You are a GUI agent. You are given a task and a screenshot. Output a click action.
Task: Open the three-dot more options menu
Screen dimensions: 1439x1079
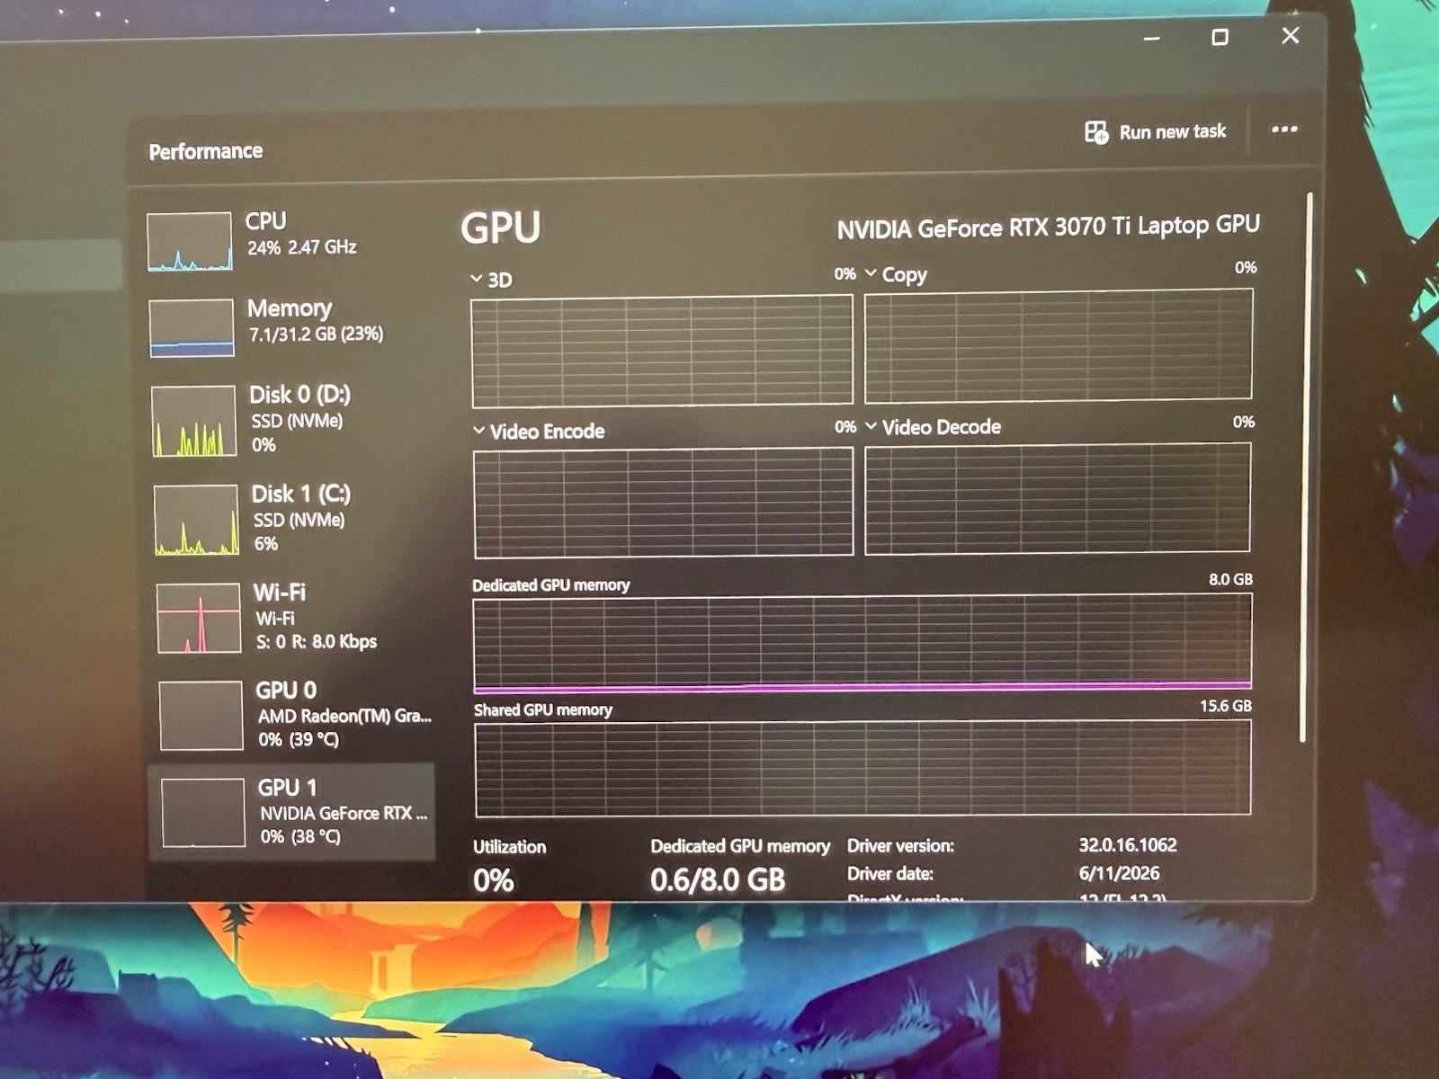(1284, 129)
